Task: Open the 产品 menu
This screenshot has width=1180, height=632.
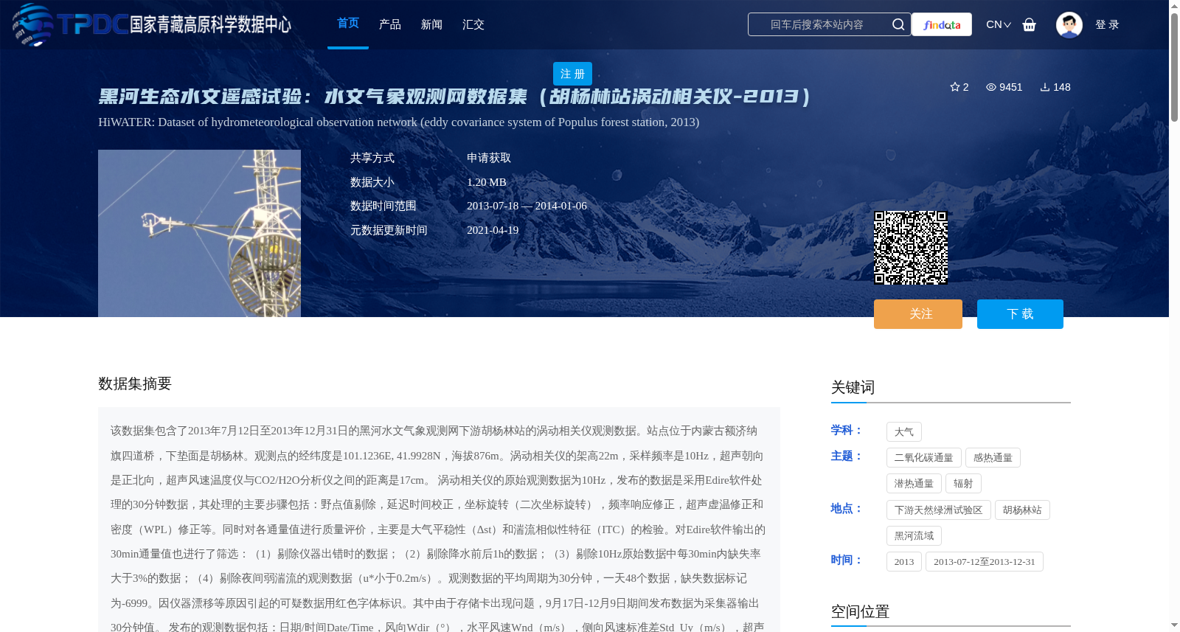Action: pyautogui.click(x=390, y=24)
